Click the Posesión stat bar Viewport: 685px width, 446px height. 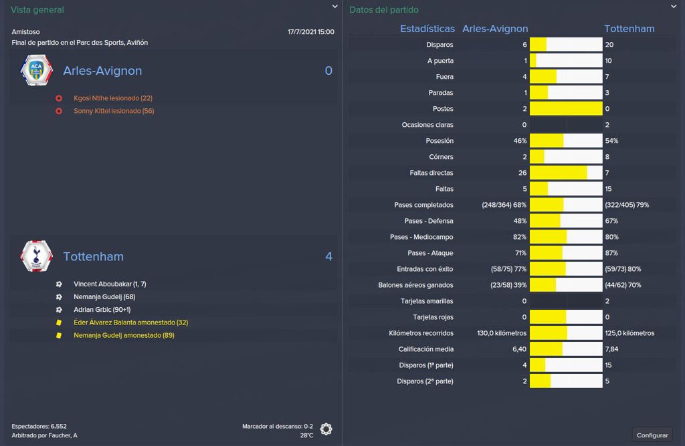click(x=566, y=141)
